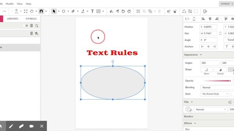Click the fit-to-screen arrows icon
The image size is (234, 131).
26,11
